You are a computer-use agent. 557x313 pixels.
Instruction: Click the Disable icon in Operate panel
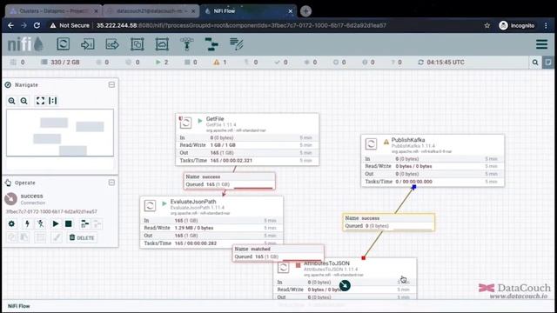point(41,223)
